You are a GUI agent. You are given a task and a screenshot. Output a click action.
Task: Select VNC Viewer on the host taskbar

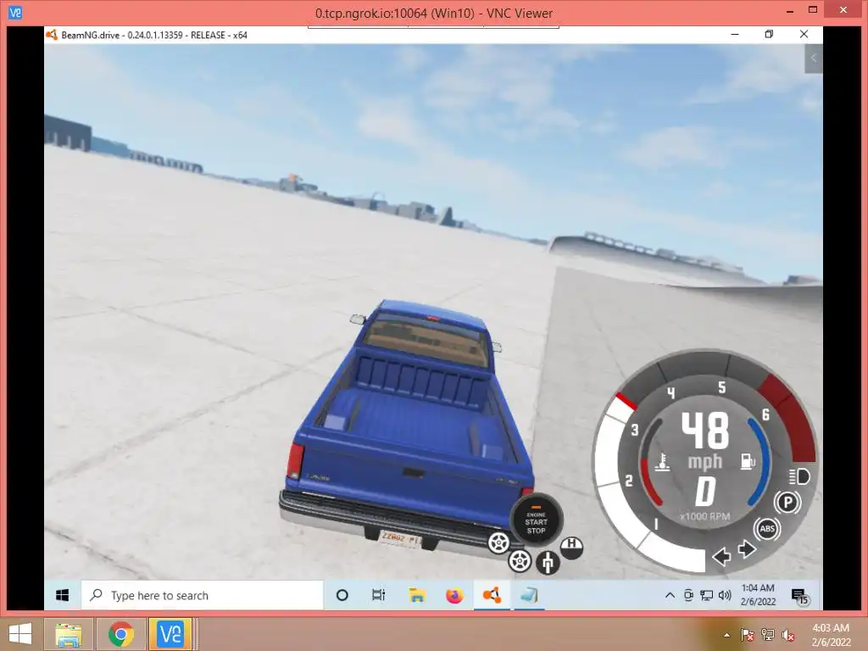click(x=170, y=634)
